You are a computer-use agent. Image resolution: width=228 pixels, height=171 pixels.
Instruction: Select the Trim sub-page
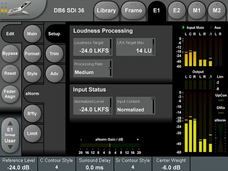pyautogui.click(x=54, y=53)
